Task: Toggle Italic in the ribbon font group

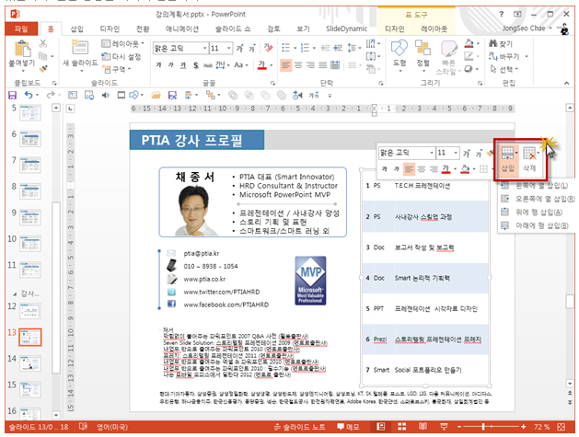Action: [x=171, y=65]
